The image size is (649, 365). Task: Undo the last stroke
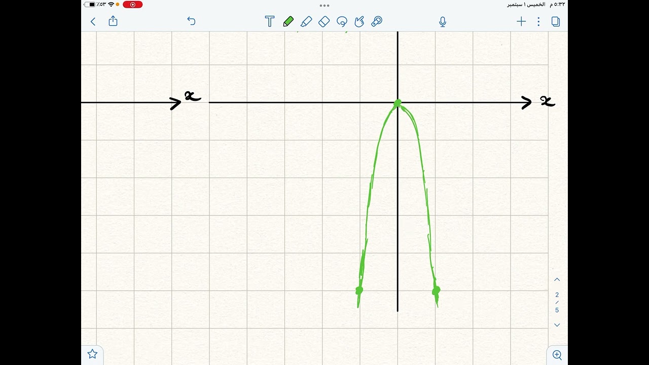click(x=191, y=21)
